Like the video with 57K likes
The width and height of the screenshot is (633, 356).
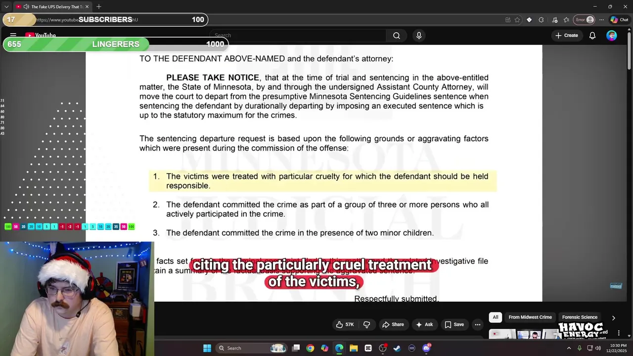pyautogui.click(x=345, y=324)
